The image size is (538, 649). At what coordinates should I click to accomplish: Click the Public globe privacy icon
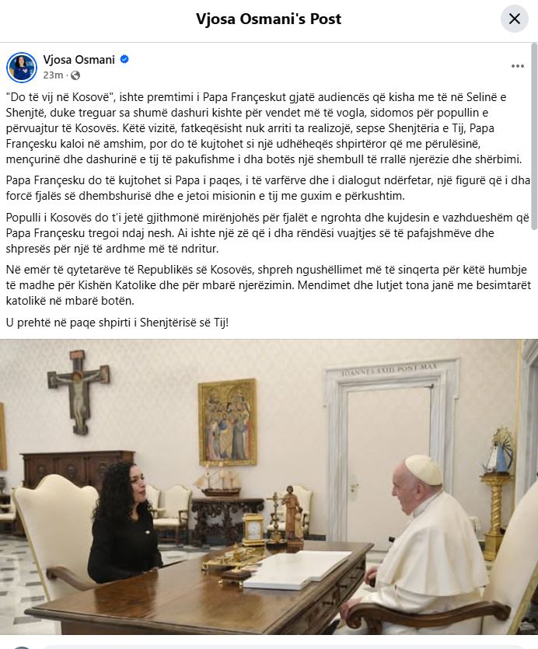75,75
